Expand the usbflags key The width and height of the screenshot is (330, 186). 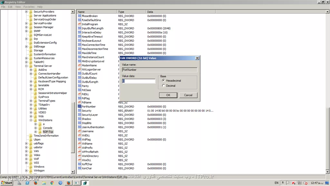coord(26,143)
